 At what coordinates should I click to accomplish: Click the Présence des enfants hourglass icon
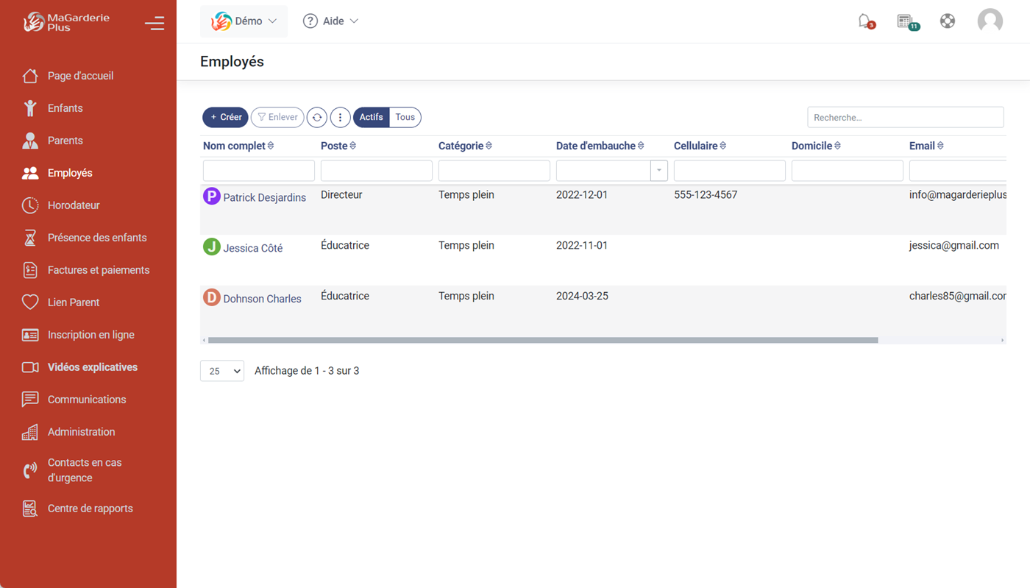[30, 238]
